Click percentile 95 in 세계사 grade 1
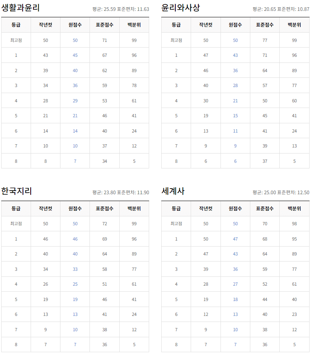312x355 pixels. point(294,239)
